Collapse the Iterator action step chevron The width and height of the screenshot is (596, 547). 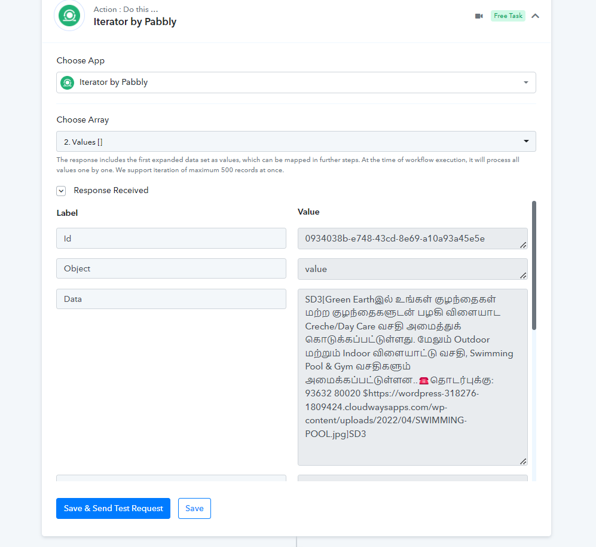(535, 16)
